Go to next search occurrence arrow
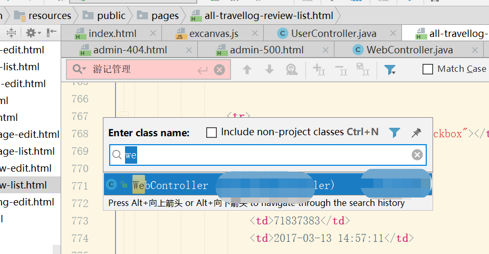 (270, 70)
